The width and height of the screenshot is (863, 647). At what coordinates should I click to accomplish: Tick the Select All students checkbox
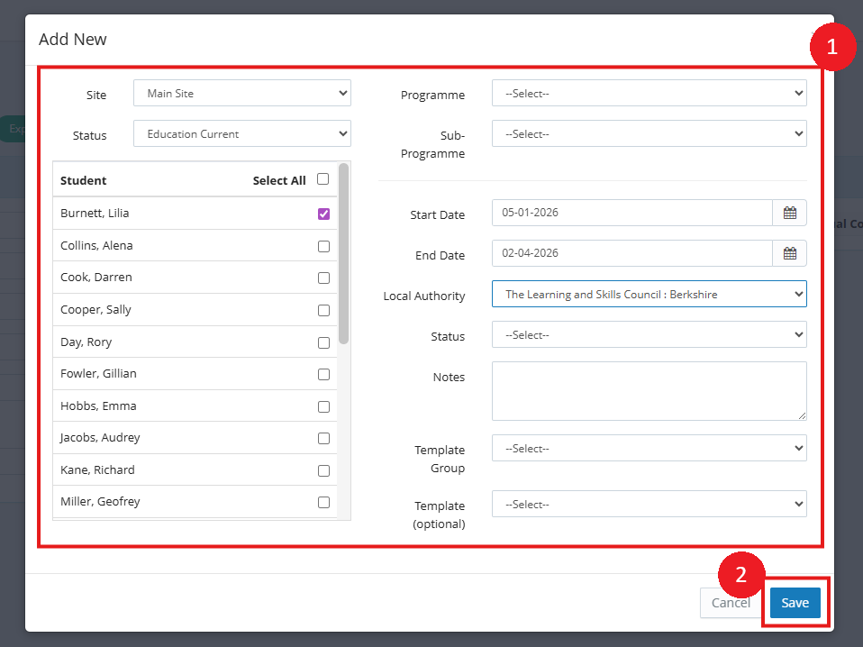(x=323, y=179)
